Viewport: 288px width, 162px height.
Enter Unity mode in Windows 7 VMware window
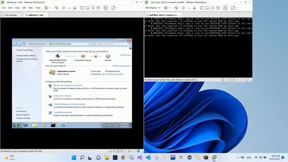[x=99, y=8]
